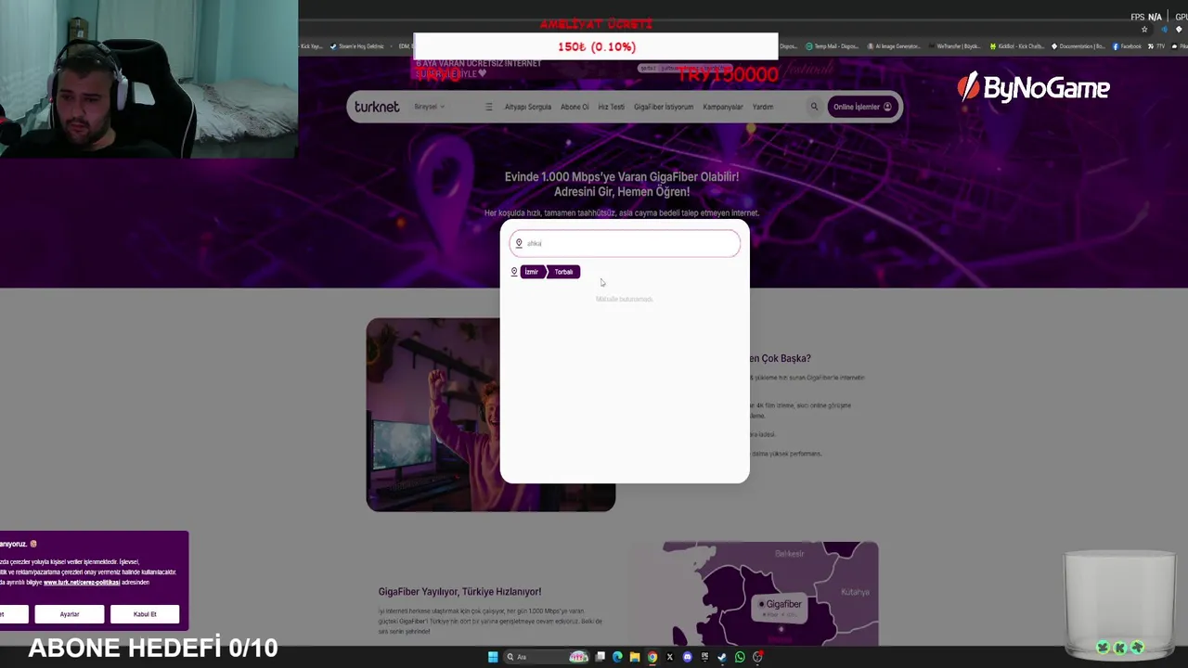Open Ayarlar cookie settings button

point(70,614)
